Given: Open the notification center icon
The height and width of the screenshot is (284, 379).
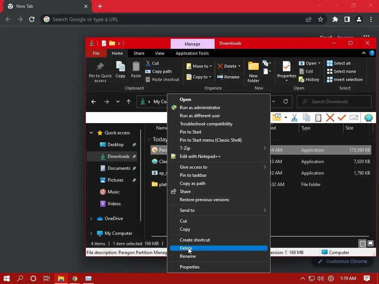Looking at the screenshot, I should coord(367,278).
